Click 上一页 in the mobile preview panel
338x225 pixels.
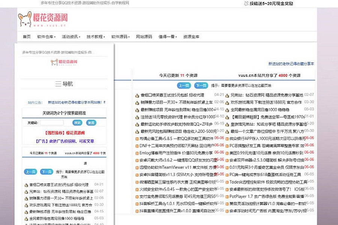(x=30, y=172)
